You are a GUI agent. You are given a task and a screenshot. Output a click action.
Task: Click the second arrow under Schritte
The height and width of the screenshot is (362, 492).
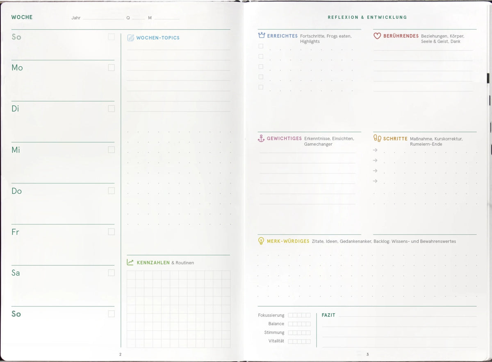coord(375,160)
